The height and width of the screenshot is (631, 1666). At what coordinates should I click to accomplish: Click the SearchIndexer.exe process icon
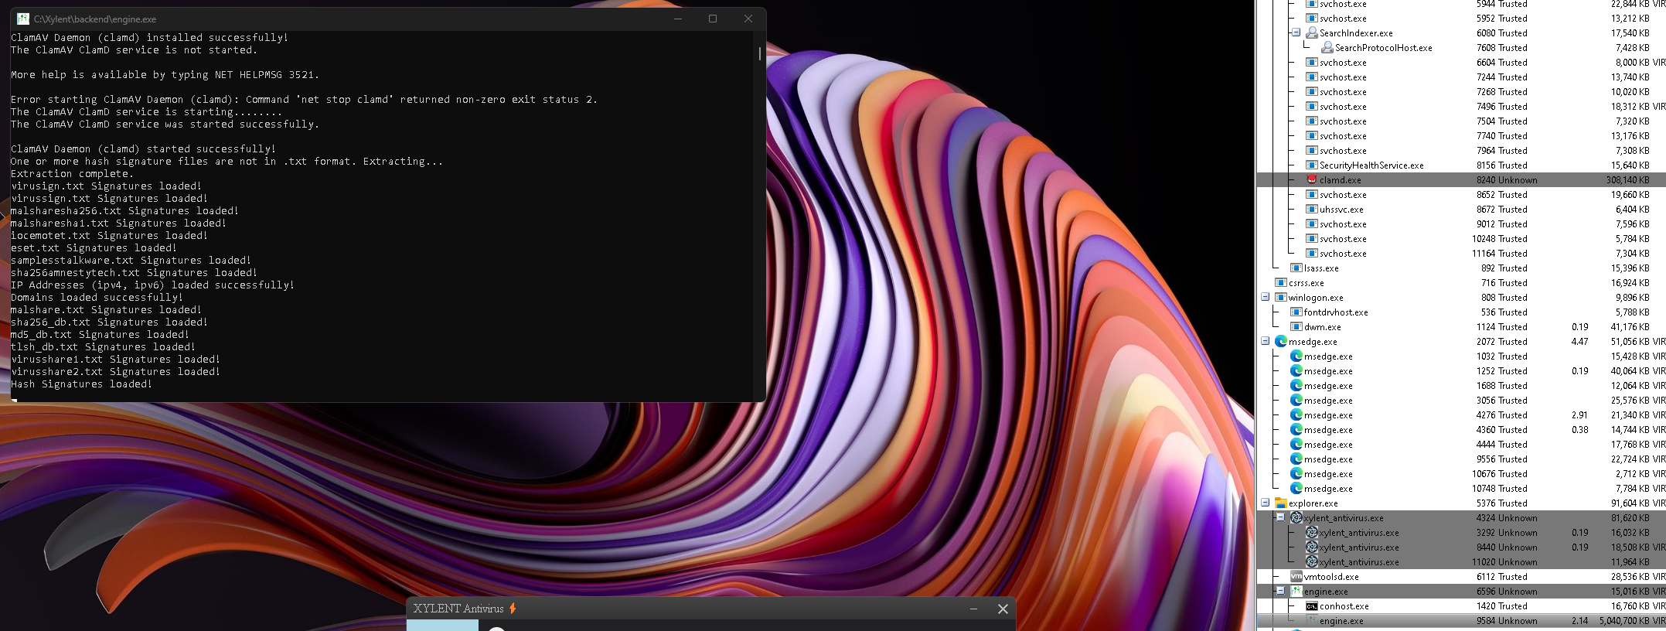click(1311, 32)
